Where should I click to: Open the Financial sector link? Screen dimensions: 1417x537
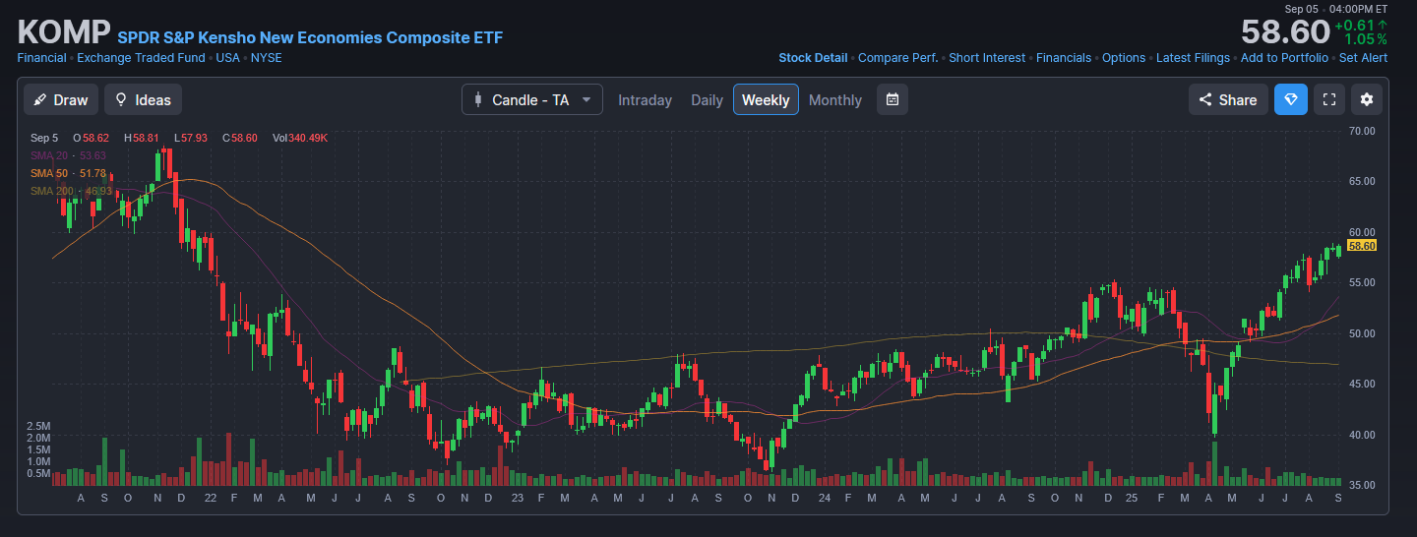(41, 58)
